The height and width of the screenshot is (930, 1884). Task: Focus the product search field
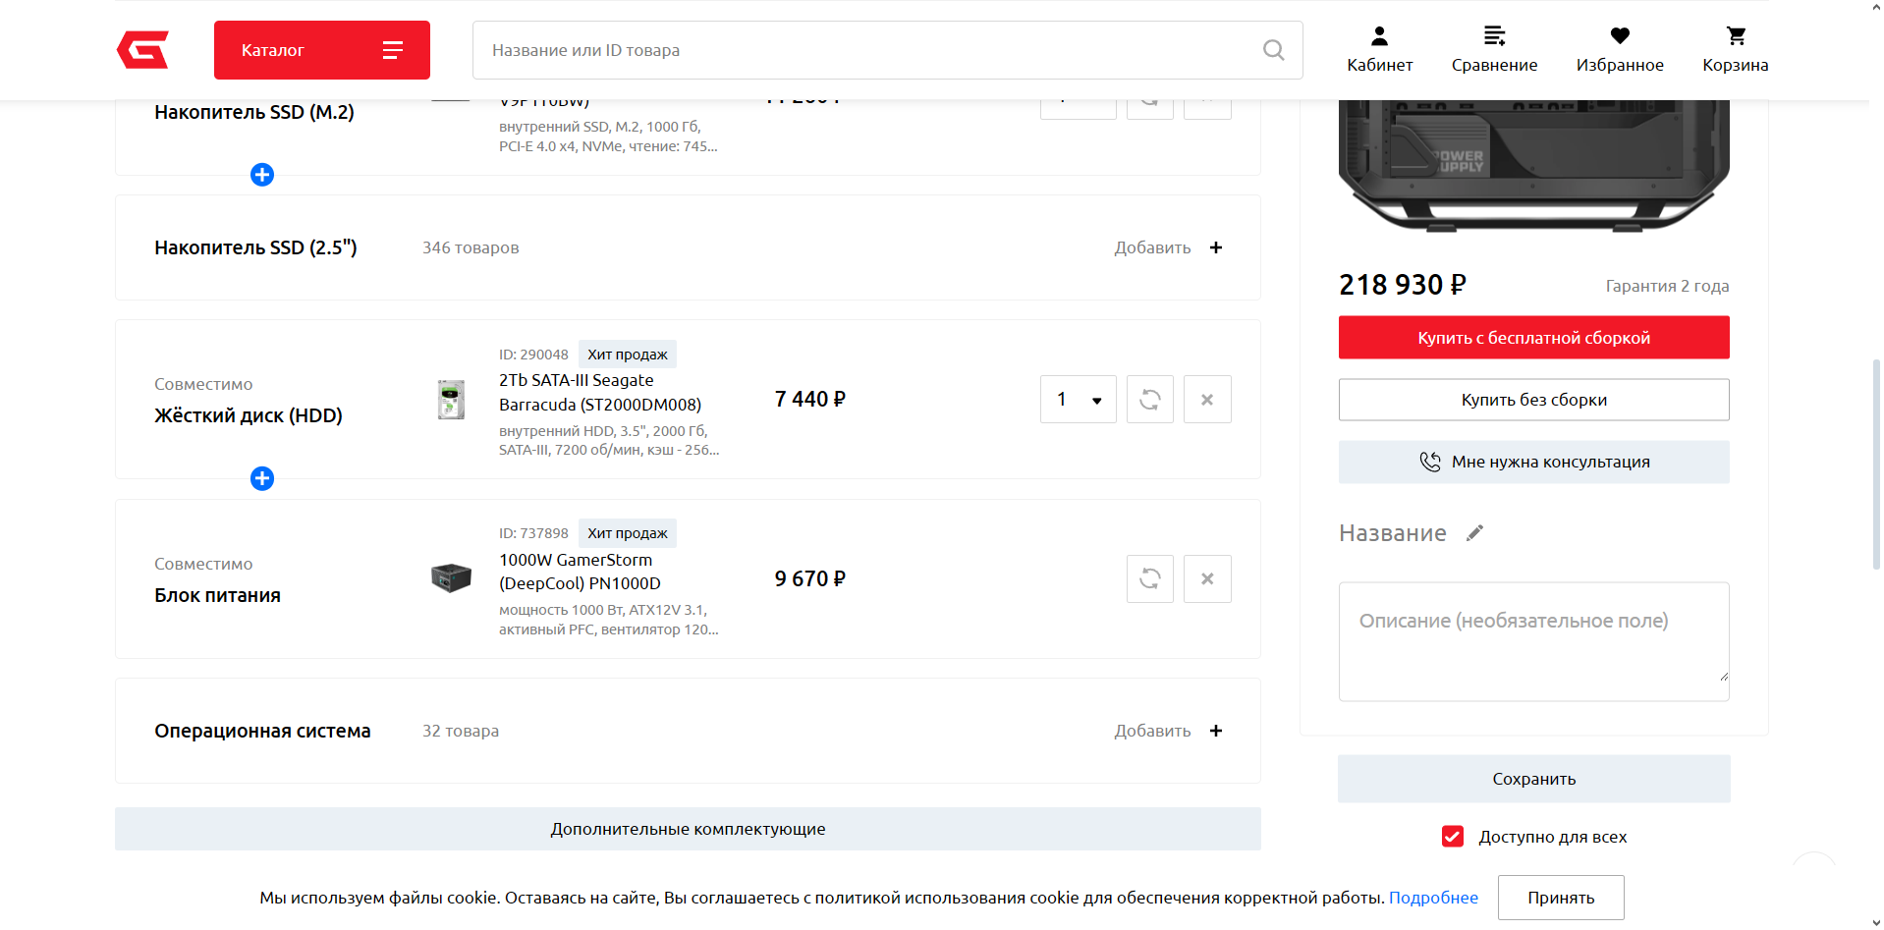click(887, 50)
